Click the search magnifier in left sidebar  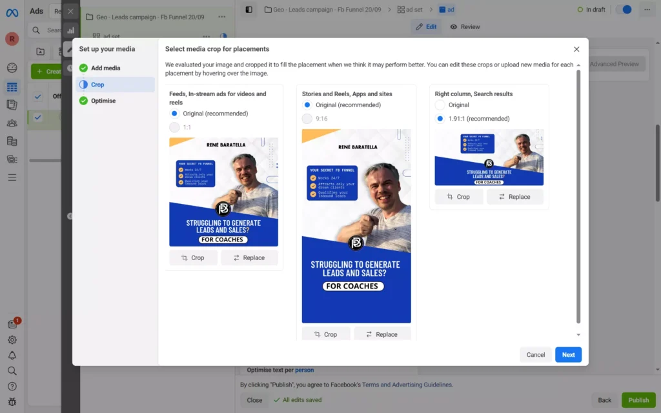coord(12,371)
